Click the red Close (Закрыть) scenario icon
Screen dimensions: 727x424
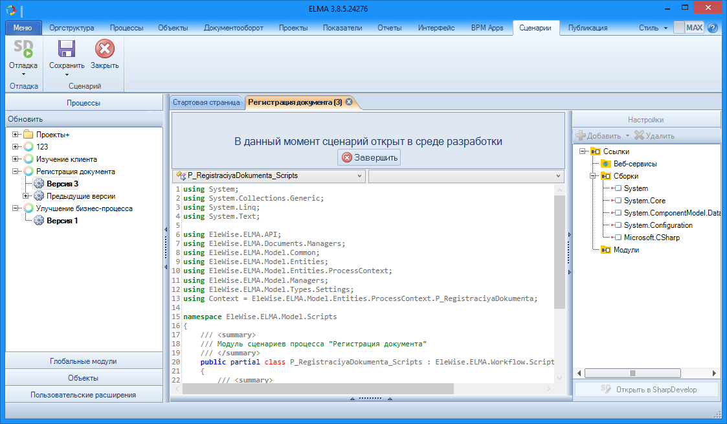104,50
